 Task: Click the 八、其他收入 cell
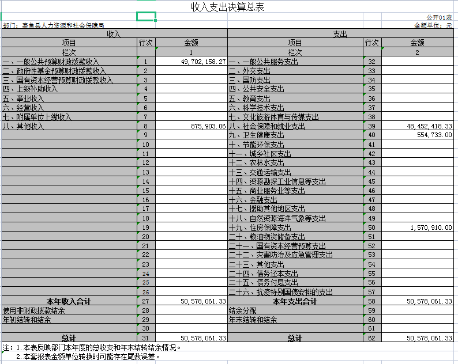point(69,126)
